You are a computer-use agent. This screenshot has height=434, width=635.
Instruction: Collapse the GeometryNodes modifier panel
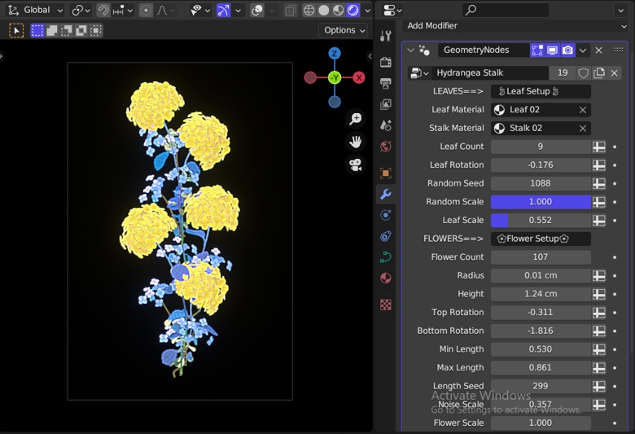point(411,50)
